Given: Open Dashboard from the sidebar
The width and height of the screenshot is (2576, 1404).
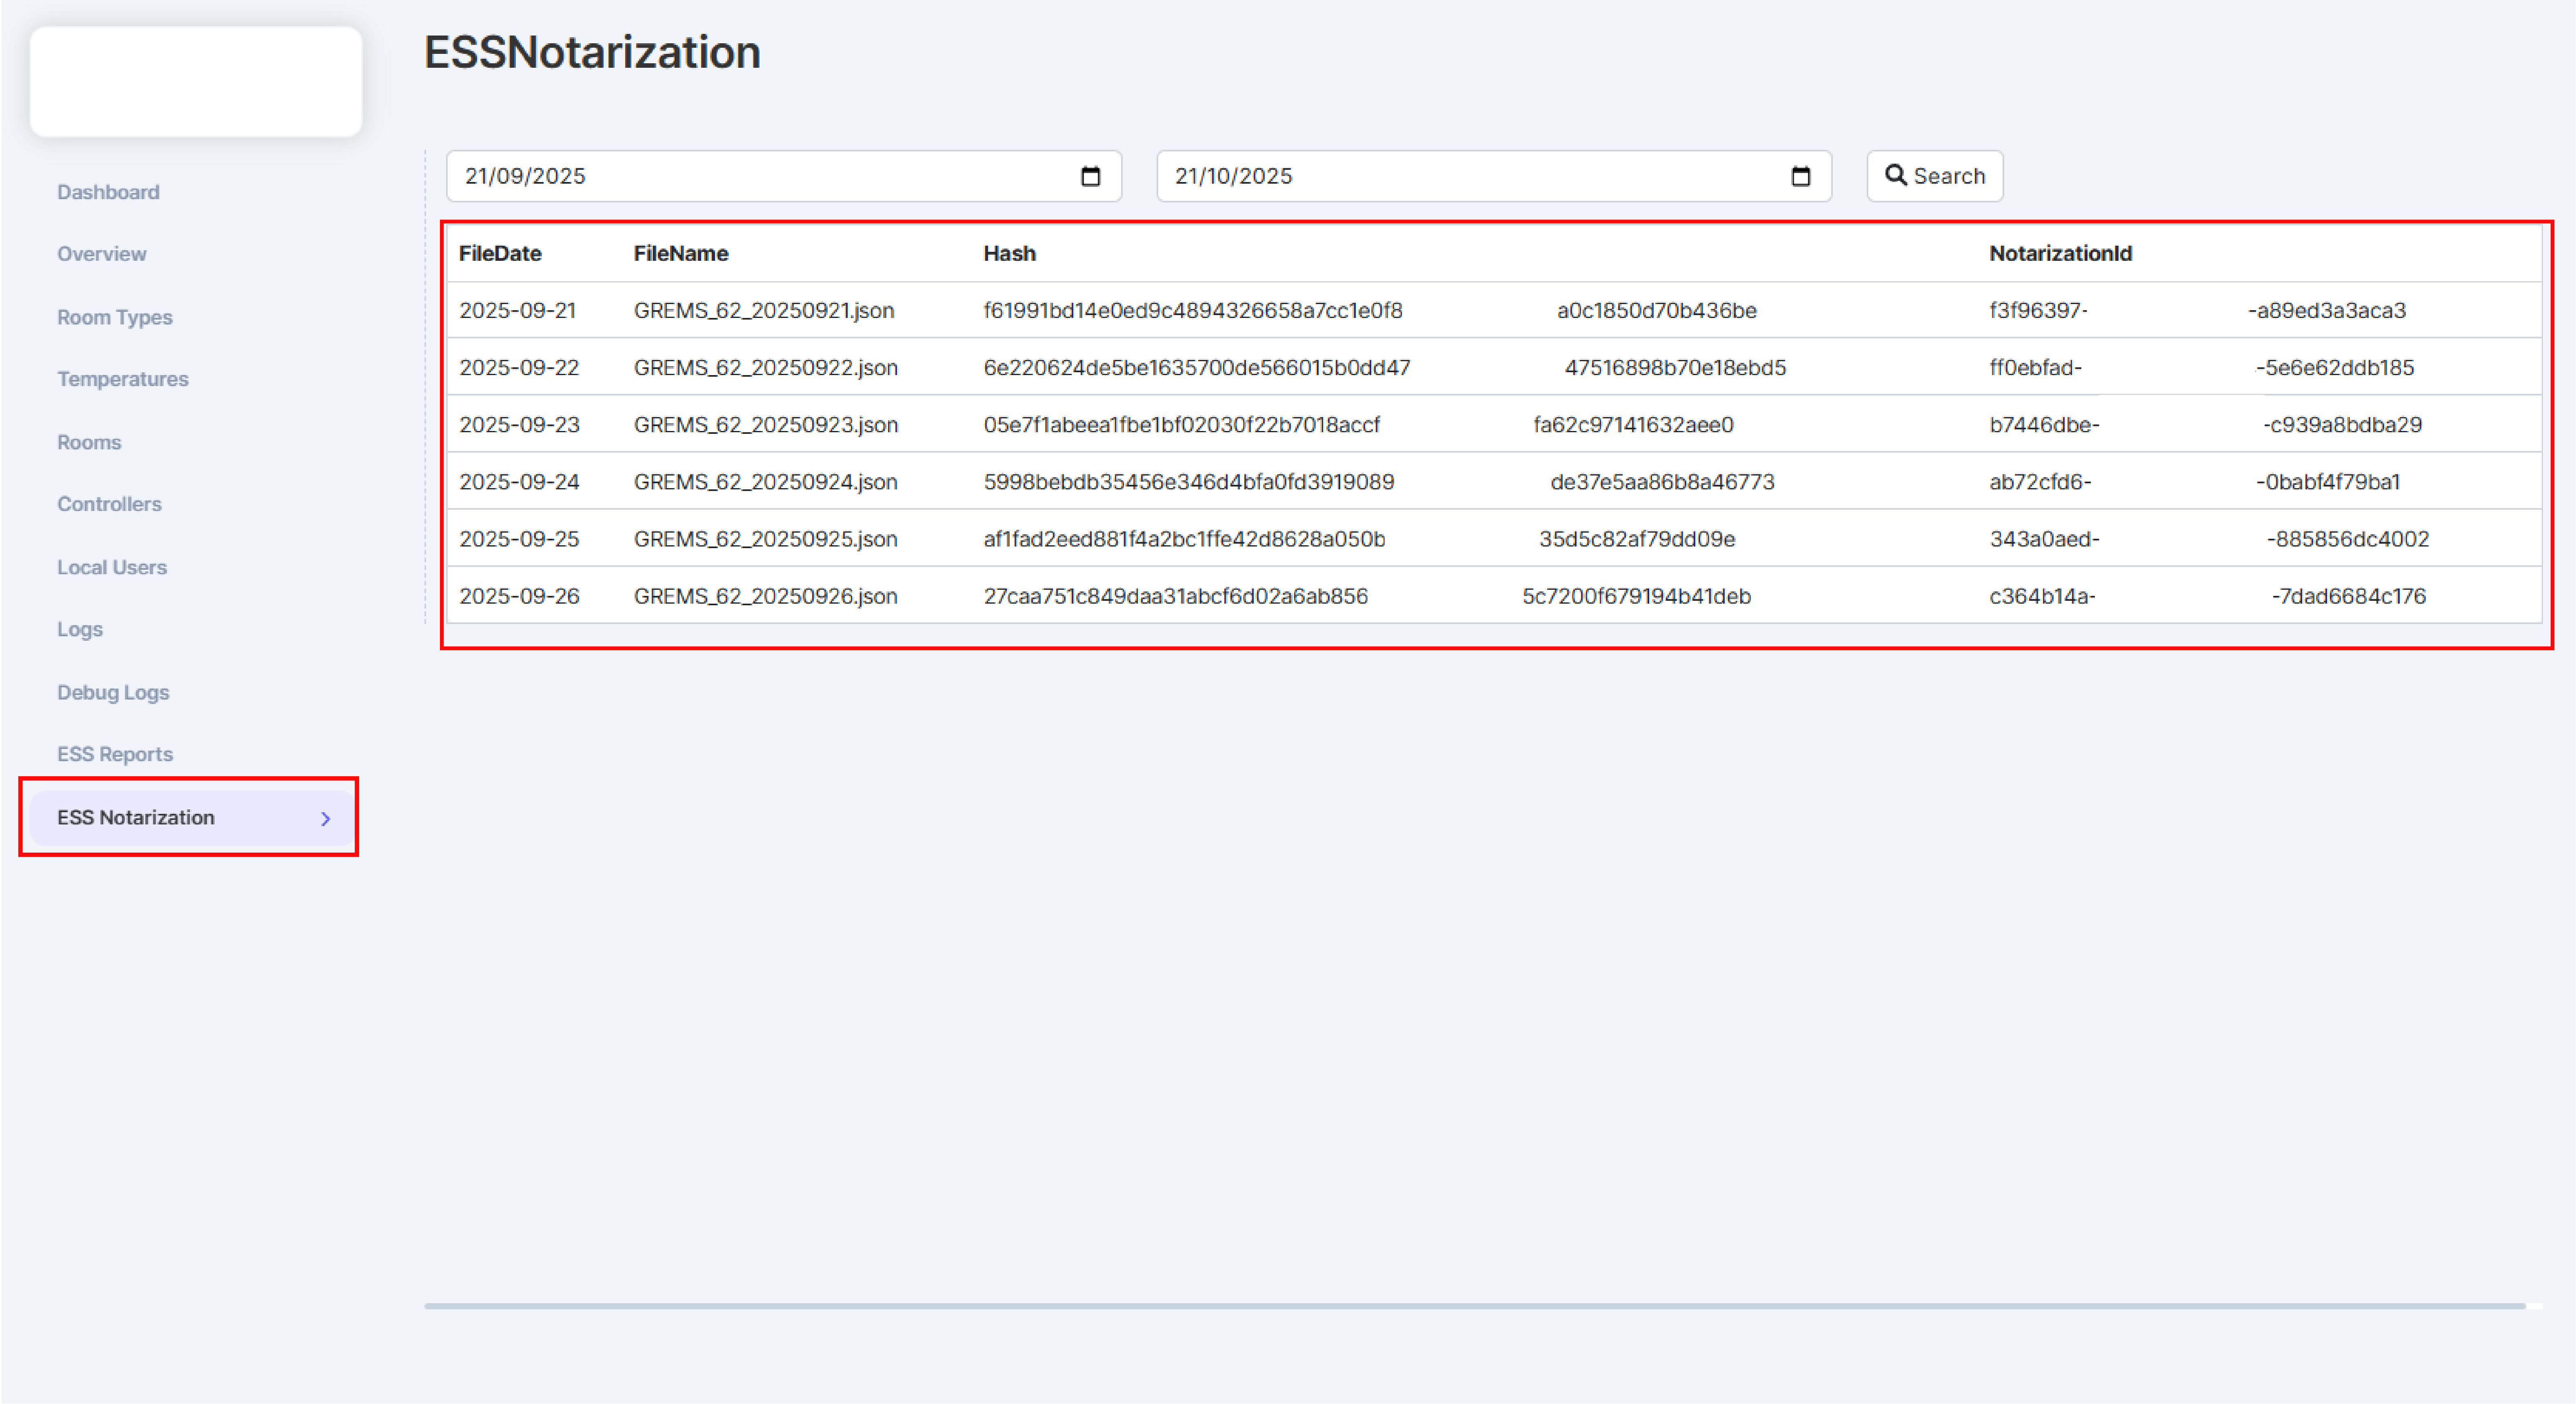Looking at the screenshot, I should tap(108, 192).
